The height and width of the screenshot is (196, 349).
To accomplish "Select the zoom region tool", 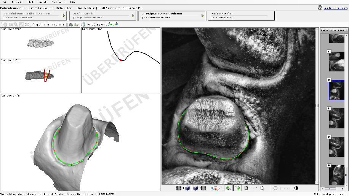I will (x=22, y=24).
